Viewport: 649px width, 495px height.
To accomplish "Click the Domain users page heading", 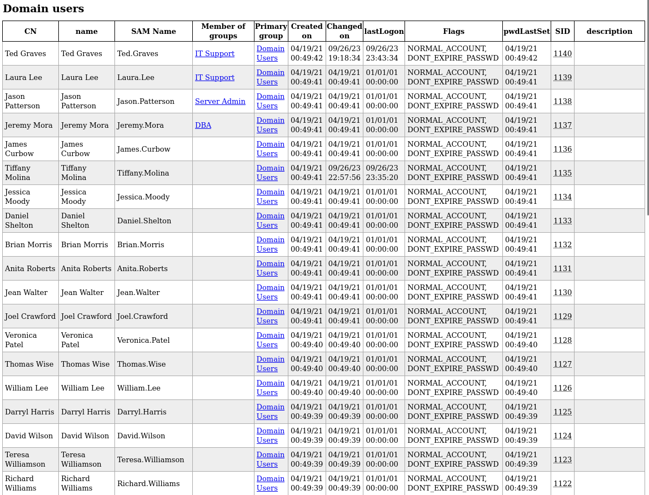I will 43,9.
